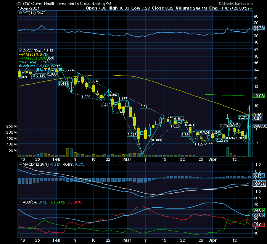Viewport: 267px width, 244px height.
Task: Click the cyan Retrace(5.00%) legend line
Action: click(20, 62)
